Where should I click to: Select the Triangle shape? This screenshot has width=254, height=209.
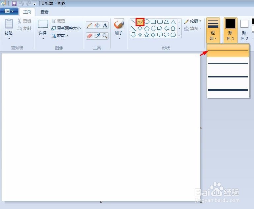[173, 22]
